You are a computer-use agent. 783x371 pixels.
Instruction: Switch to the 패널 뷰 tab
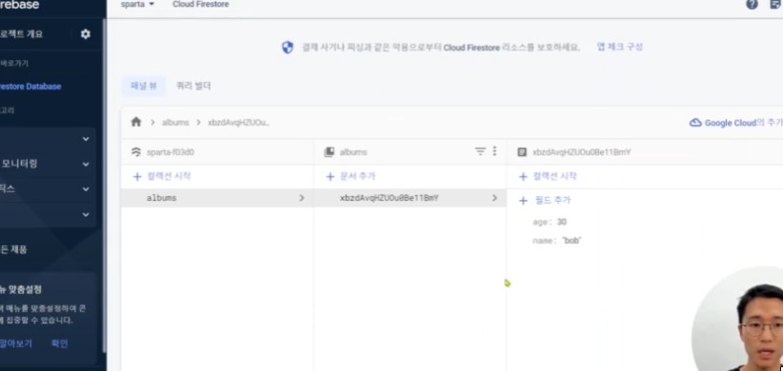point(144,86)
